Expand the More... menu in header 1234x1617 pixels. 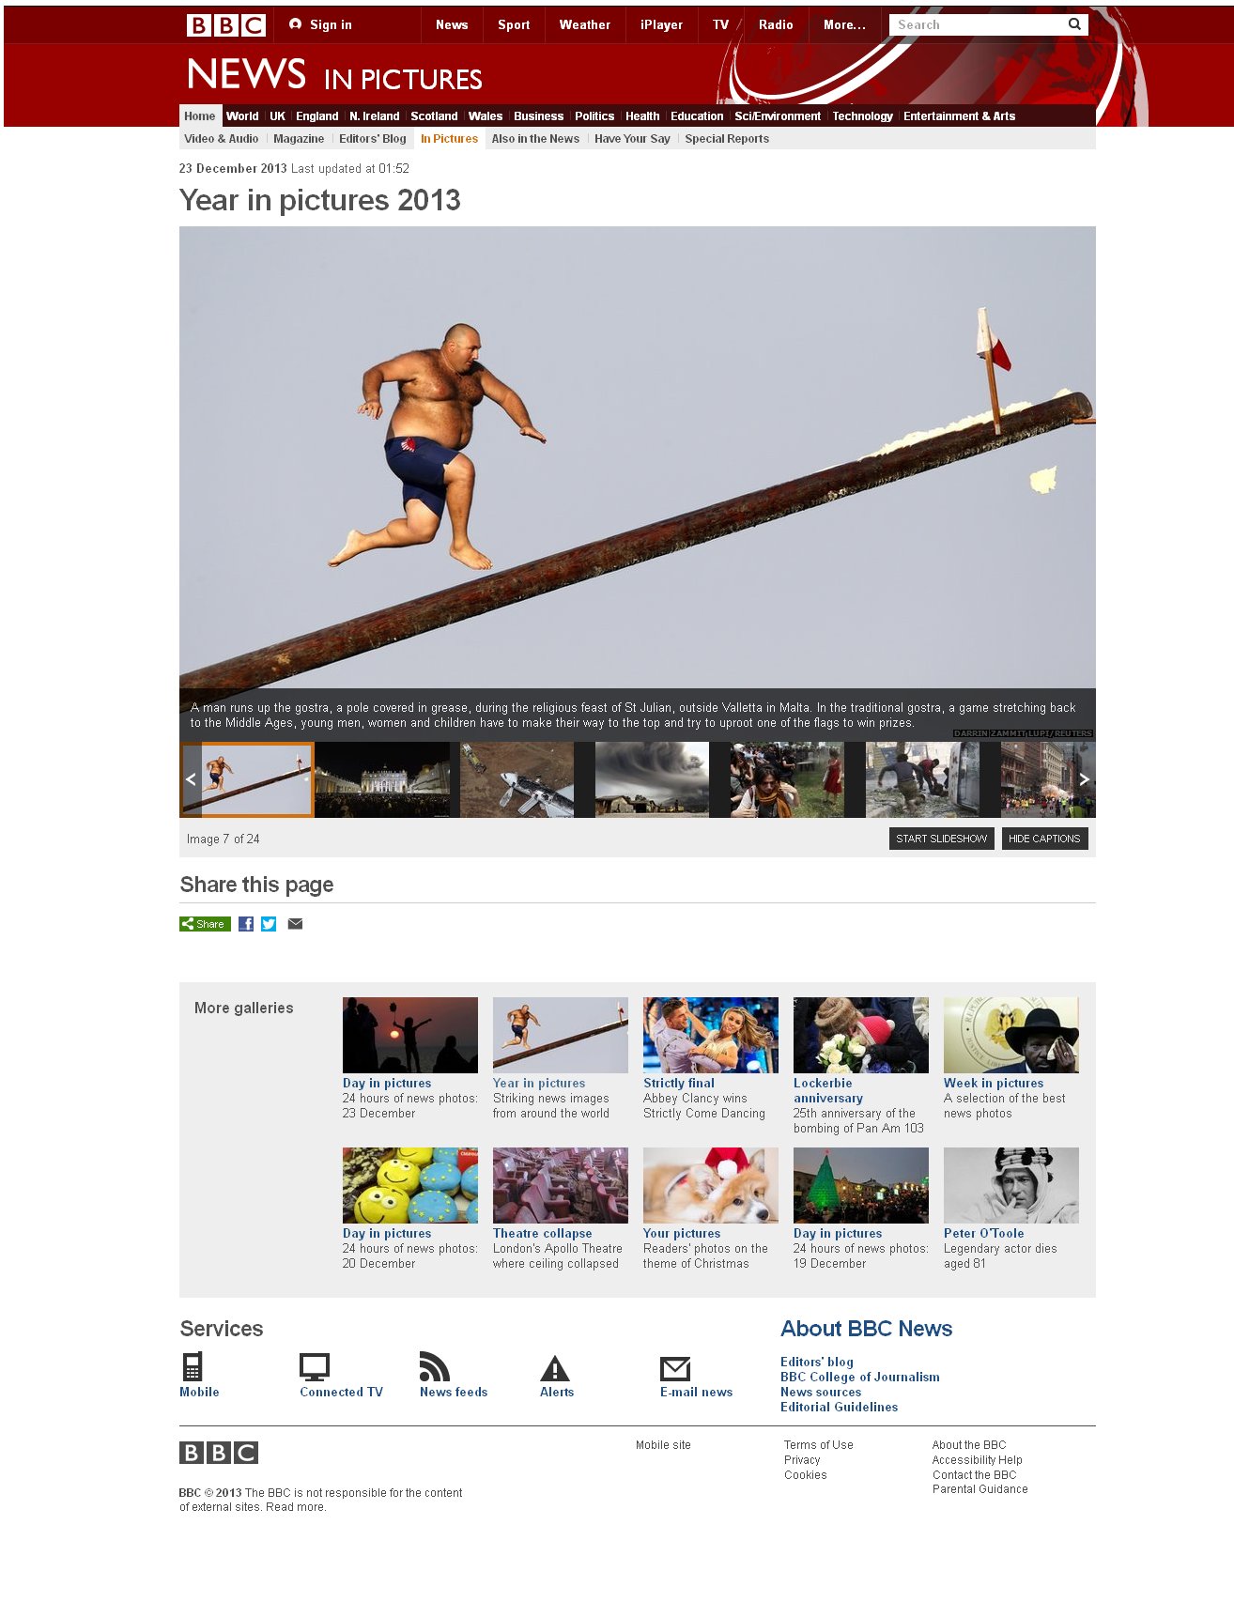click(x=844, y=25)
